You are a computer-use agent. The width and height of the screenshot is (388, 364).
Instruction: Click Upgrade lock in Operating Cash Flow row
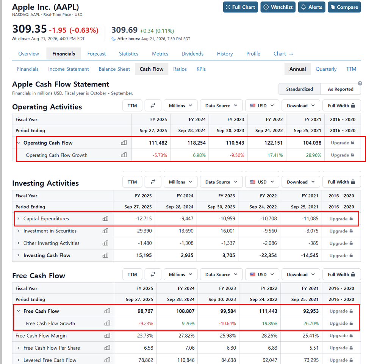(343, 143)
